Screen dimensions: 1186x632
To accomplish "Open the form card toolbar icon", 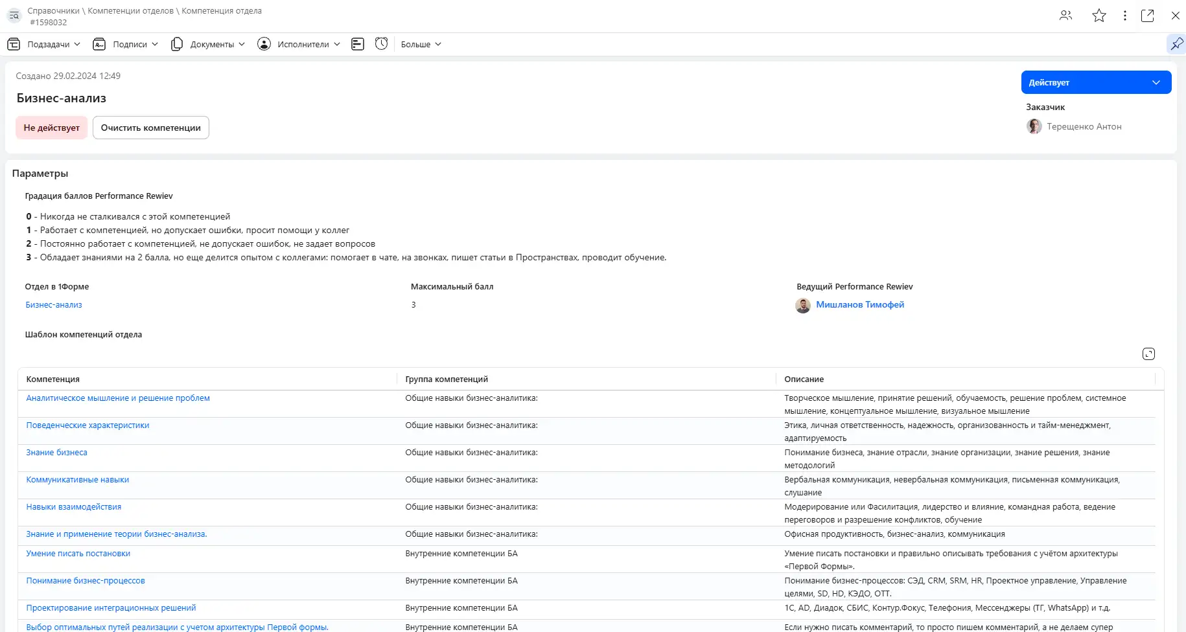I will coord(358,44).
